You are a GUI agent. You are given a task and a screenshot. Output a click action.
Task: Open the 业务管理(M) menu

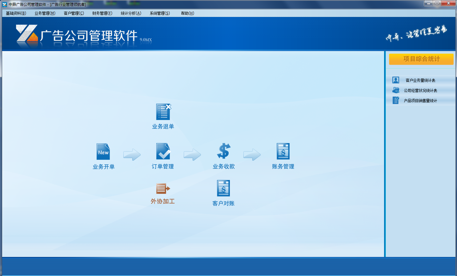(x=45, y=13)
